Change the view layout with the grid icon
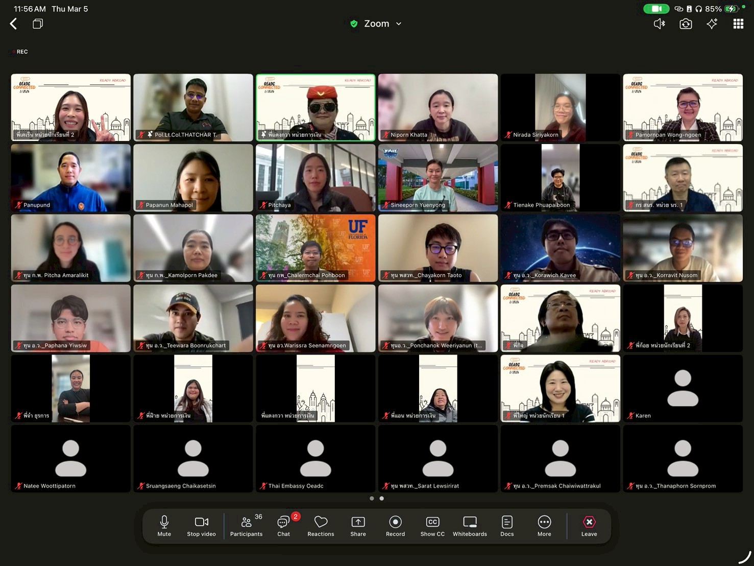Image resolution: width=754 pixels, height=566 pixels. click(x=738, y=23)
